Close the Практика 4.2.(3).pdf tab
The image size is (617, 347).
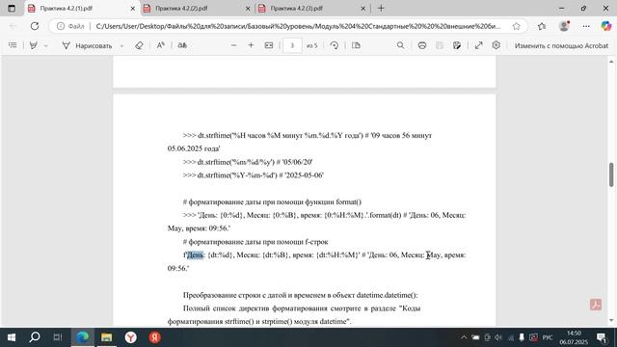[x=362, y=9]
